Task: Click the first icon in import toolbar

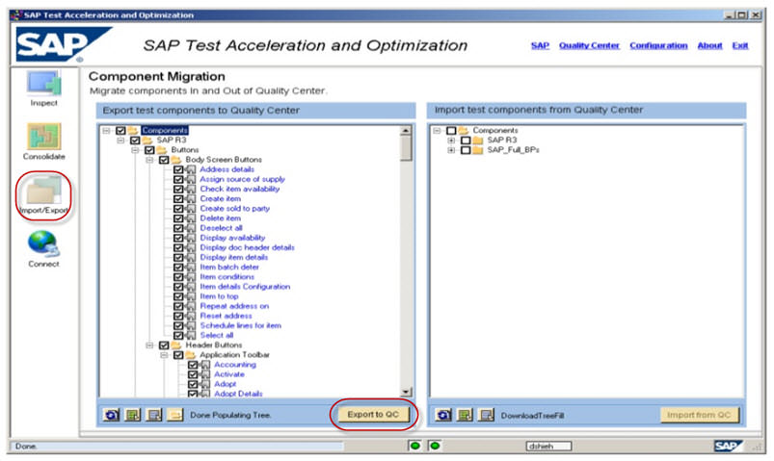Action: (443, 415)
